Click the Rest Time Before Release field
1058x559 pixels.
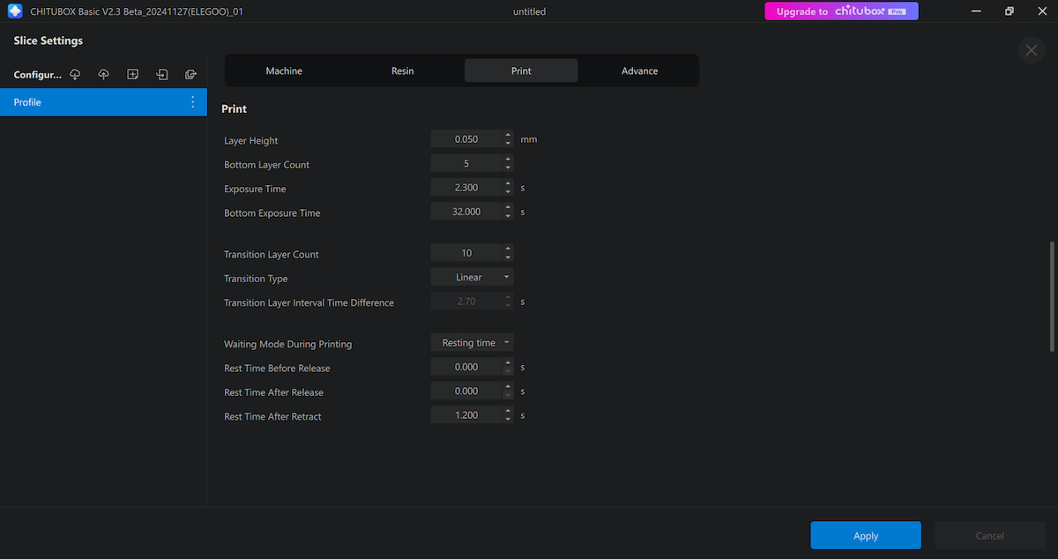pyautogui.click(x=466, y=366)
